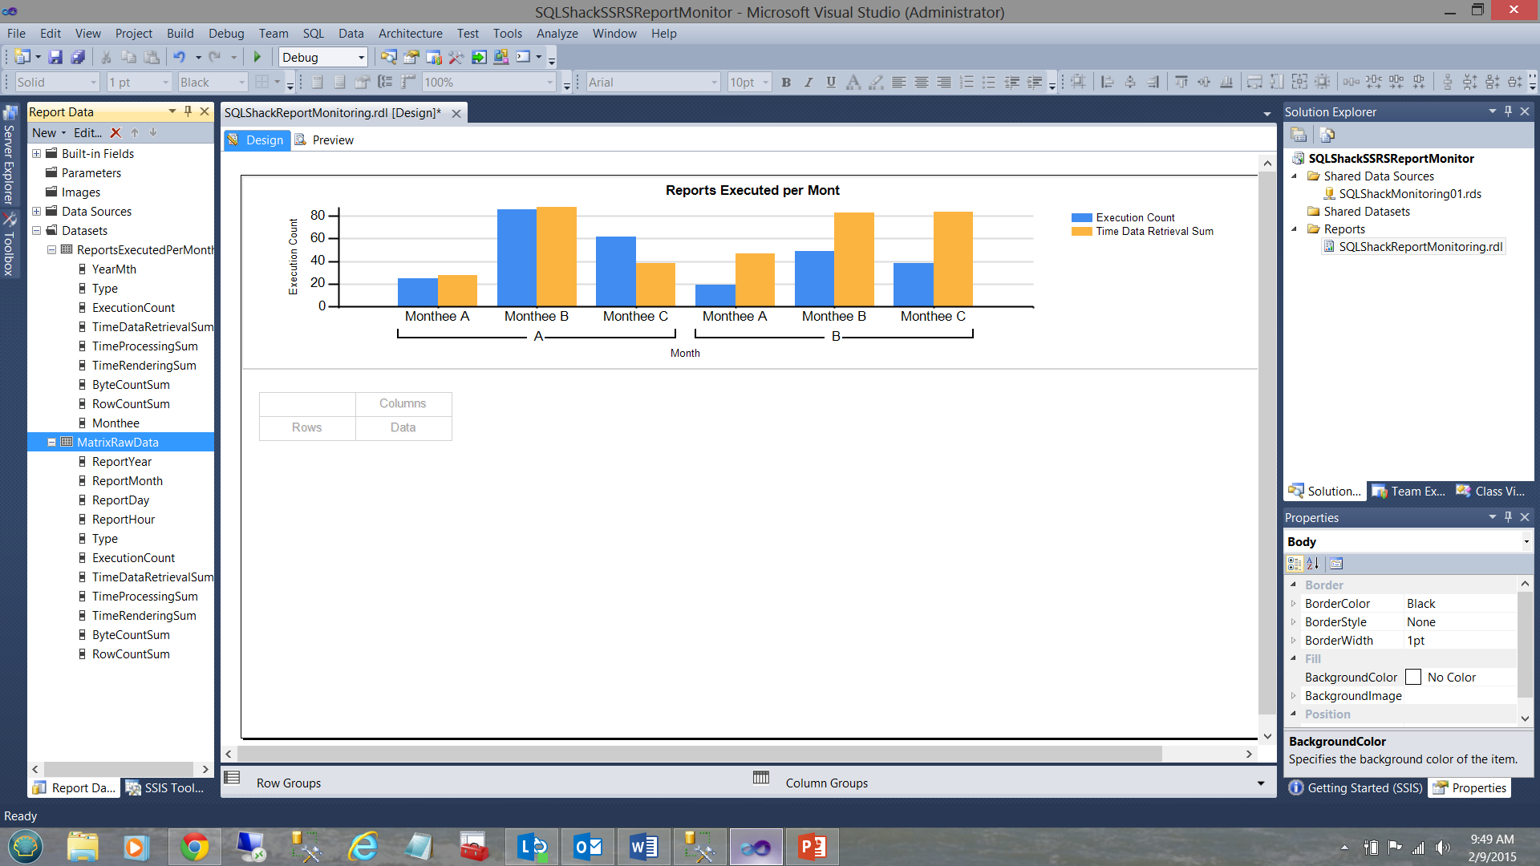Viewport: 1540px width, 866px height.
Task: Delete dataset using red X icon
Action: 115,133
